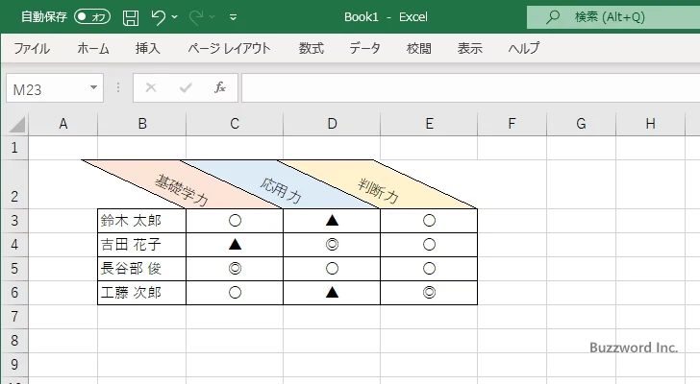The width and height of the screenshot is (700, 384).
Task: Select row 1 header
Action: point(14,148)
